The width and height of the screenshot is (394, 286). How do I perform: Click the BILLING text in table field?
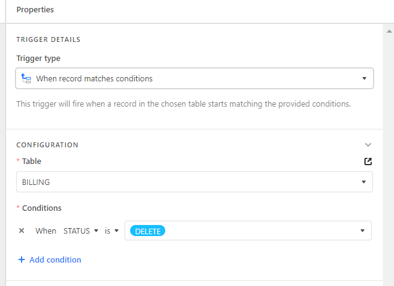(x=36, y=182)
